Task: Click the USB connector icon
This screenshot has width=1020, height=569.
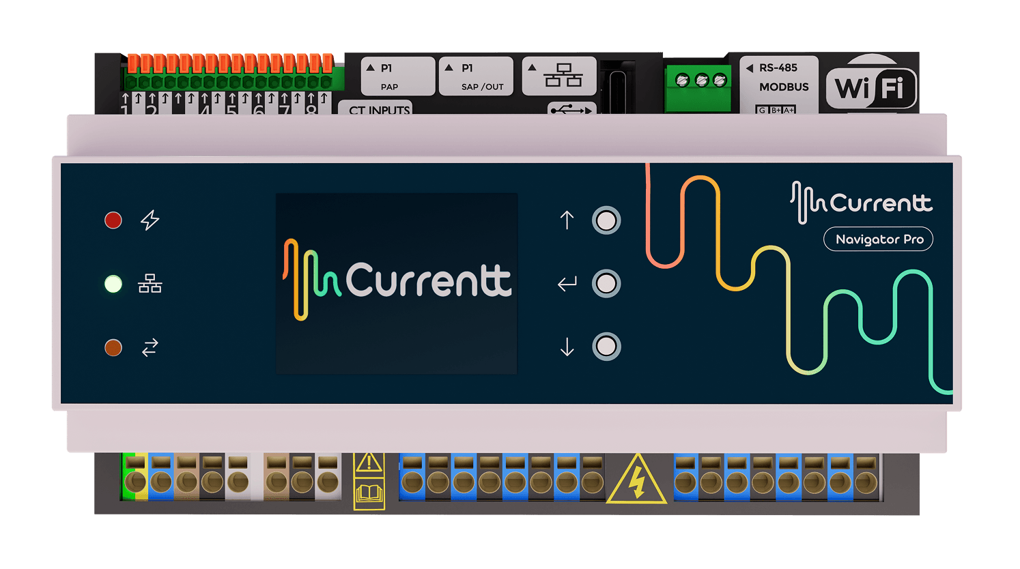Action: click(573, 109)
